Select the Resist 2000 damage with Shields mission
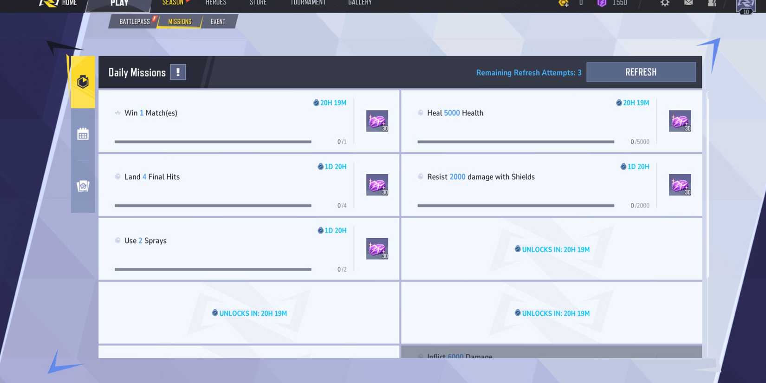This screenshot has width=766, height=383. tap(480, 177)
